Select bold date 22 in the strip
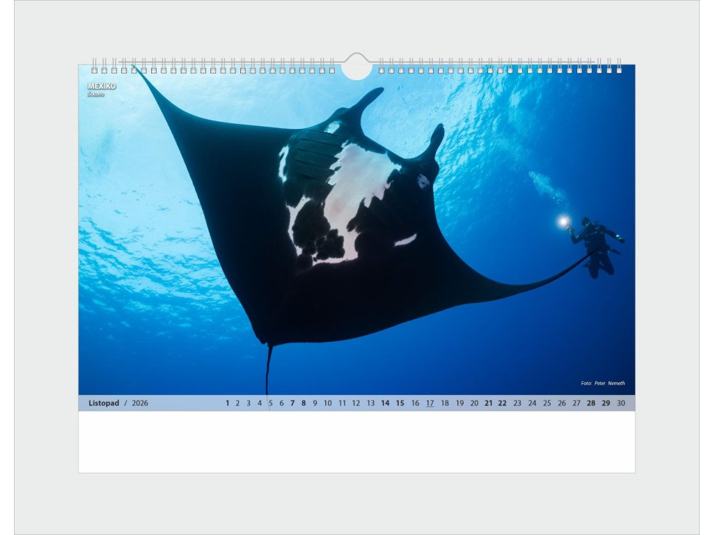Screen dimensions: 713x535 (x=503, y=403)
